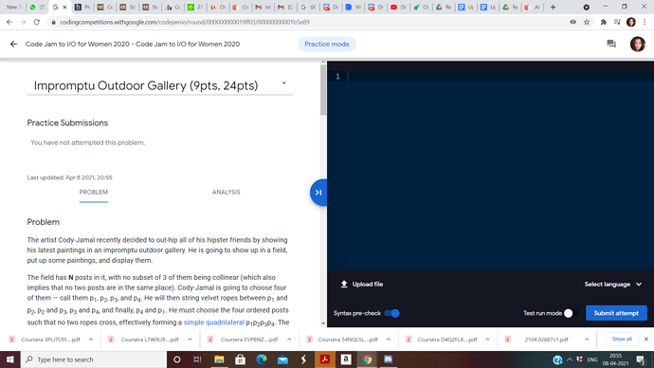Open the problem selector dropdown Impromptu Outdoor Gallery
Viewport: 654px width, 368px height.
pyautogui.click(x=160, y=85)
